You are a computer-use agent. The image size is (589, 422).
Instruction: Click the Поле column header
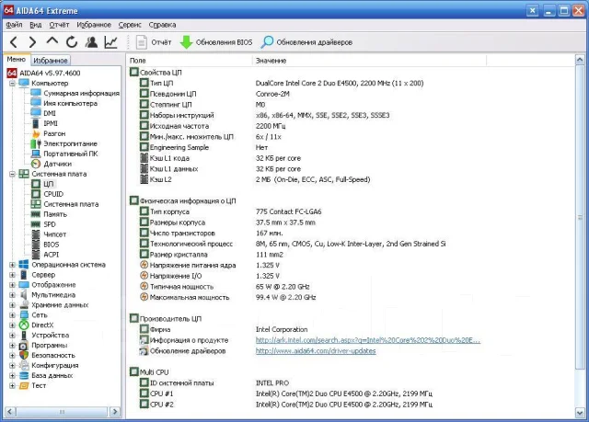click(190, 61)
